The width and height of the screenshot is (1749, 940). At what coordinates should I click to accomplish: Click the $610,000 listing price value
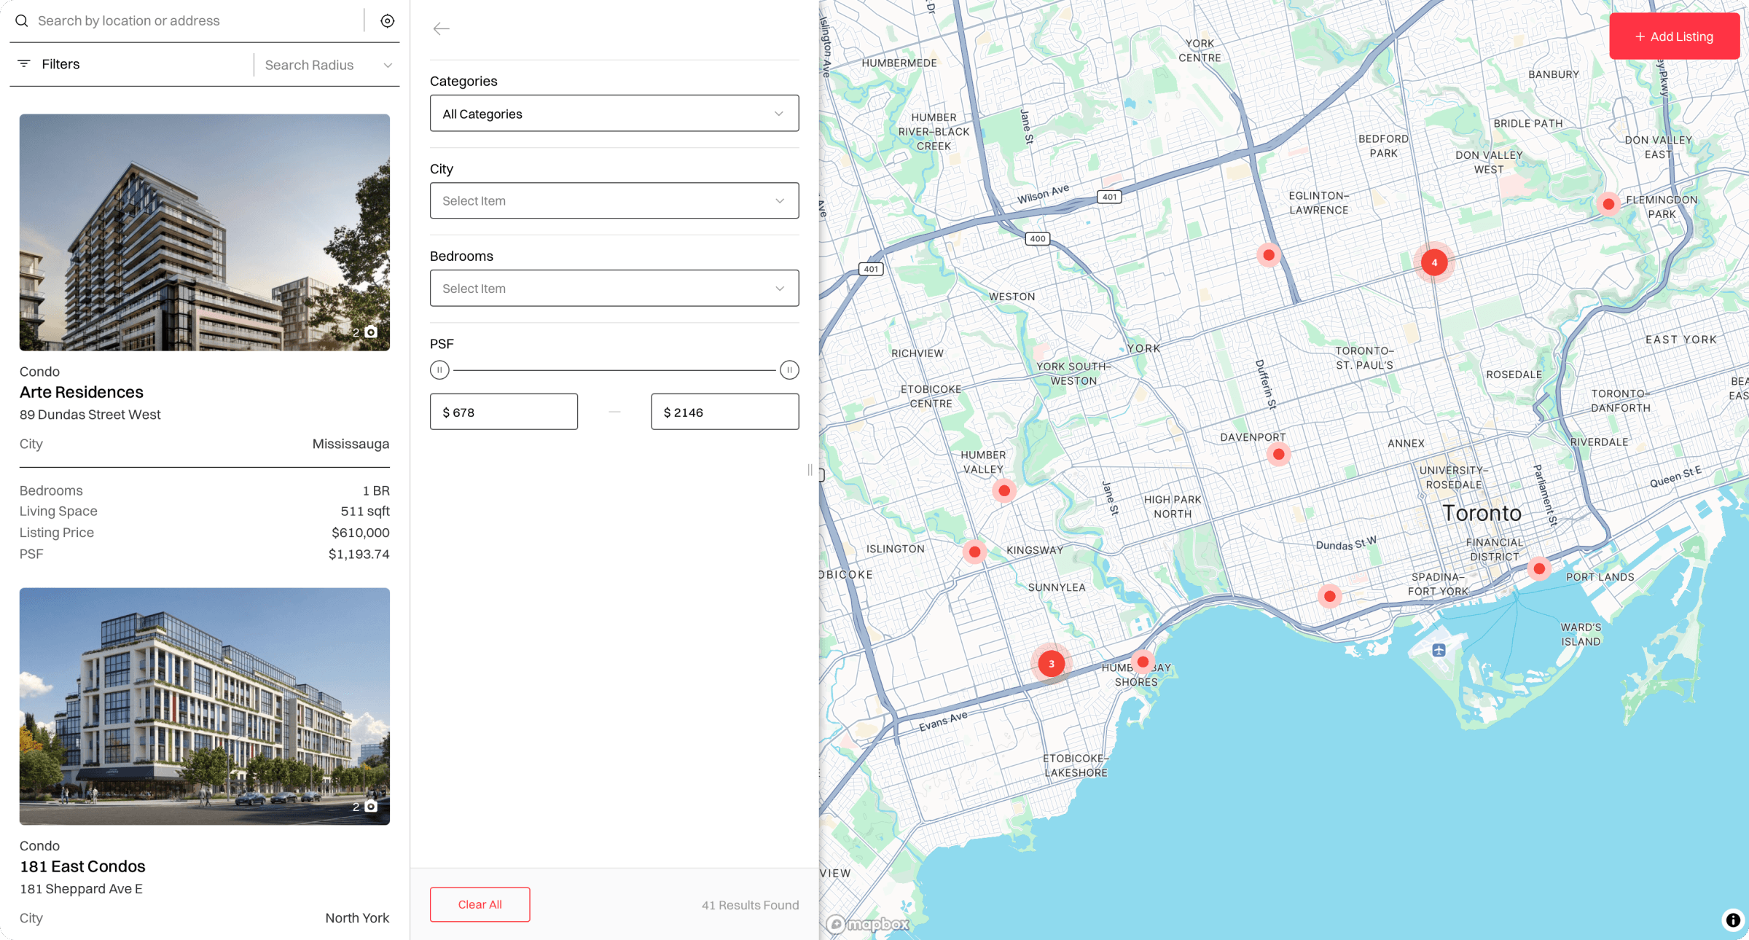pos(360,533)
